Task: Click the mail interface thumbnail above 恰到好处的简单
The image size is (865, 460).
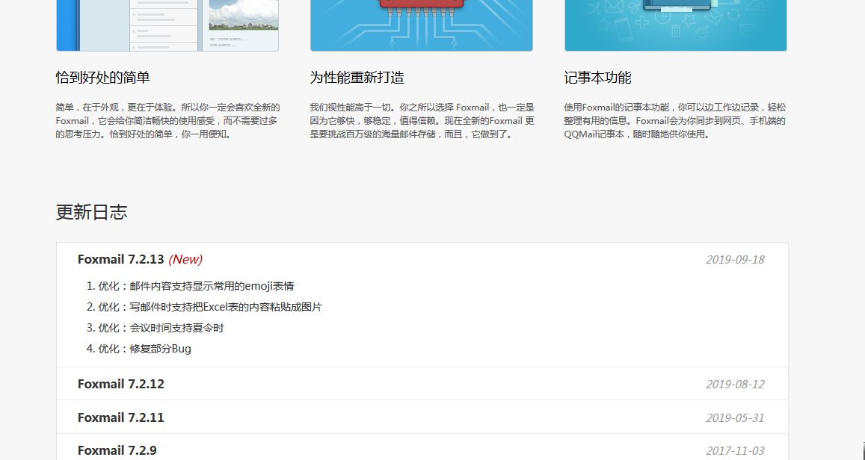Action: [x=167, y=25]
